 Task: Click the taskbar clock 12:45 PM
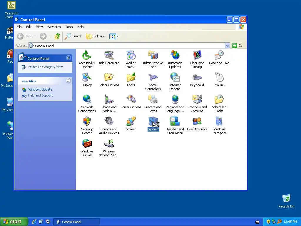click(290, 222)
